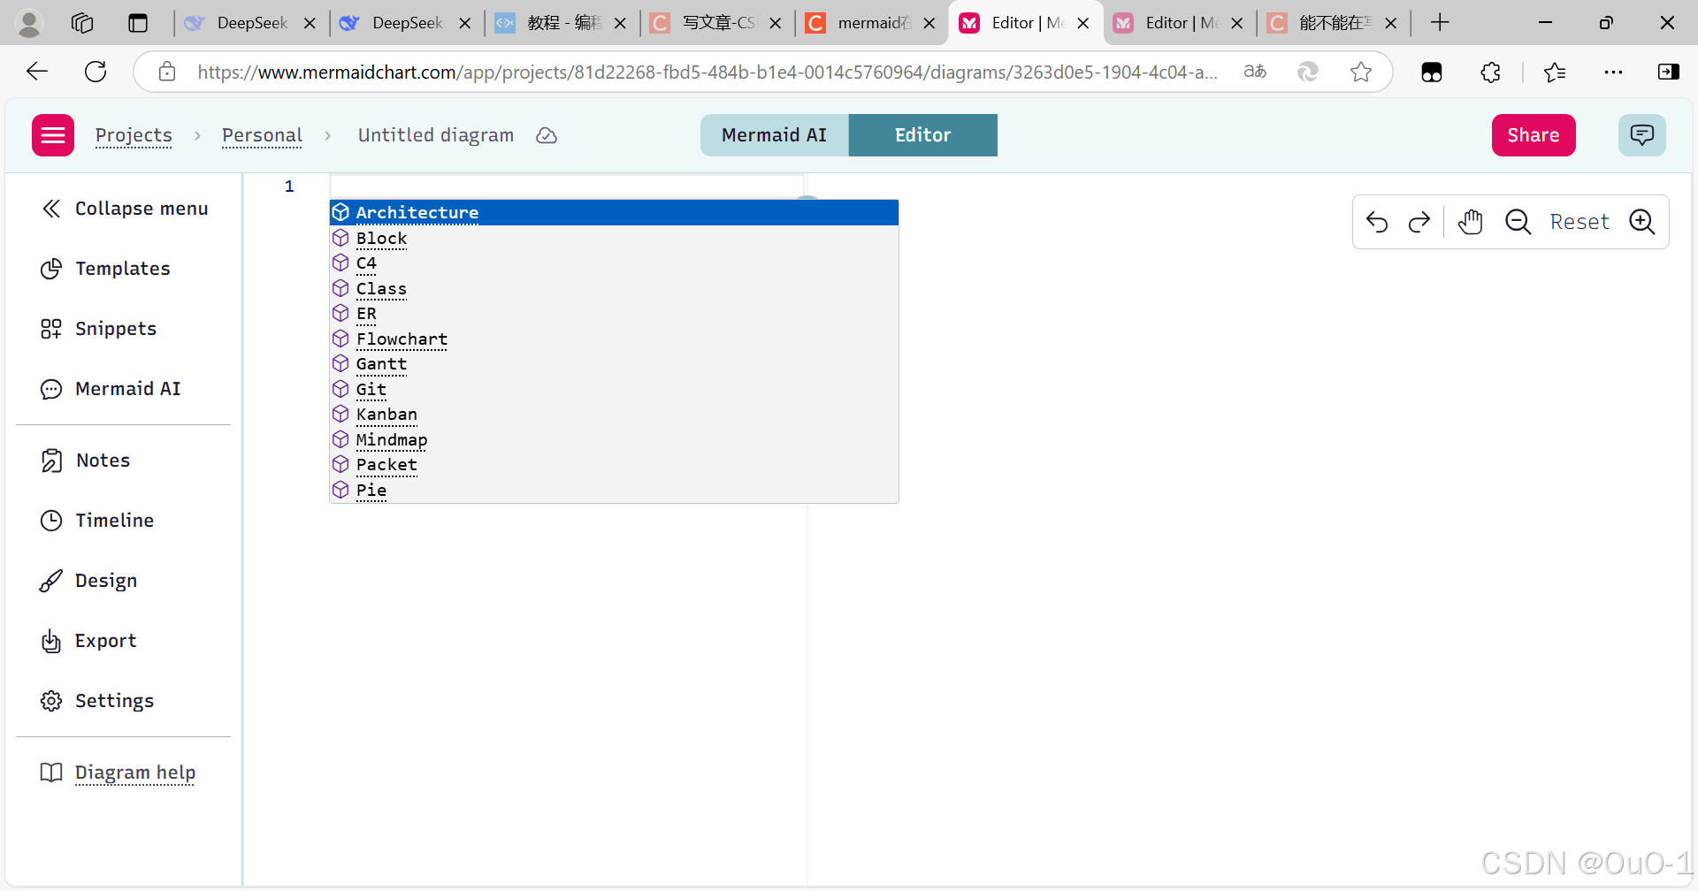The height and width of the screenshot is (891, 1698).
Task: Open Snippets in the sidebar
Action: tap(98, 329)
